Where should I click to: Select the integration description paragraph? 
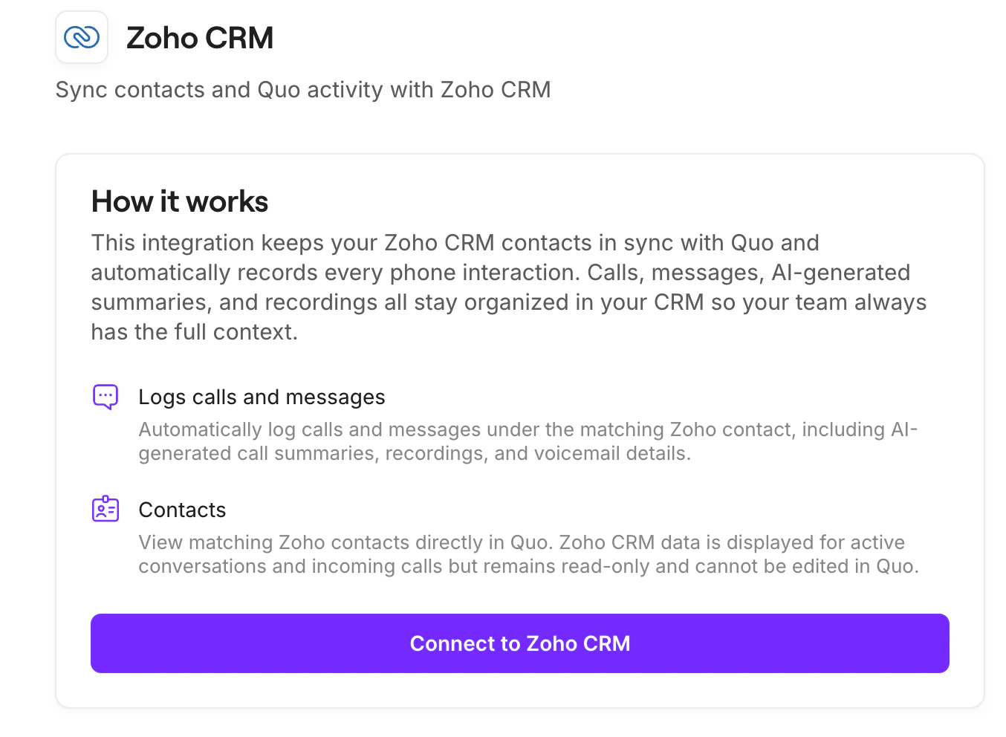point(508,287)
